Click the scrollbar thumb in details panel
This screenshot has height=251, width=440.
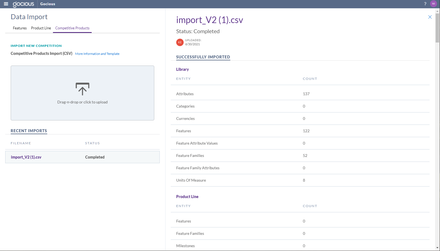(x=437, y=28)
